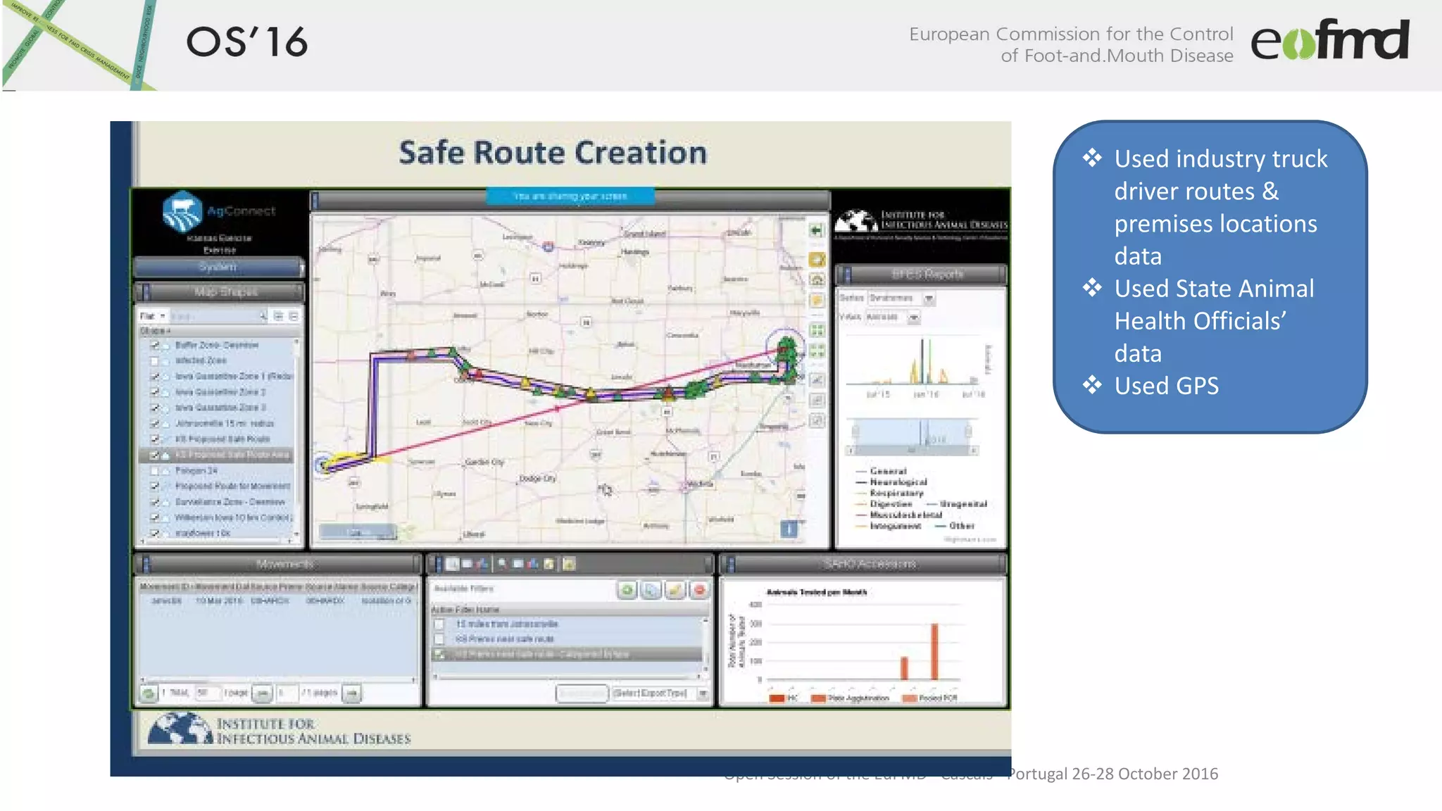Click the System panel header
The width and height of the screenshot is (1442, 811).
tap(218, 267)
